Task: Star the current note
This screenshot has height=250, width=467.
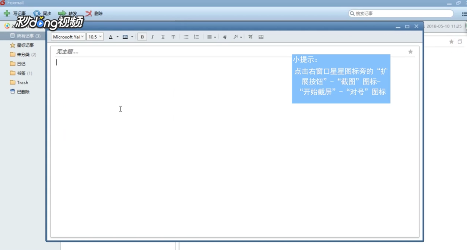Action: click(410, 51)
